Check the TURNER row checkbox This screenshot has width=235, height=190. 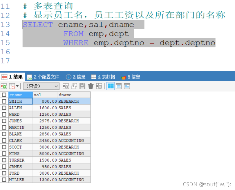click(x=4, y=160)
